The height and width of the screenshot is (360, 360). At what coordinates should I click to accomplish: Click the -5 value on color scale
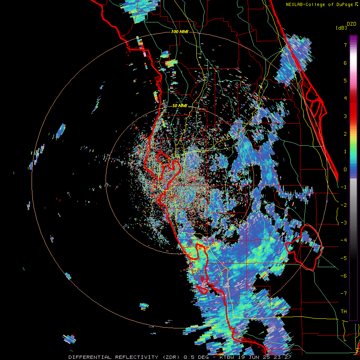(344, 258)
